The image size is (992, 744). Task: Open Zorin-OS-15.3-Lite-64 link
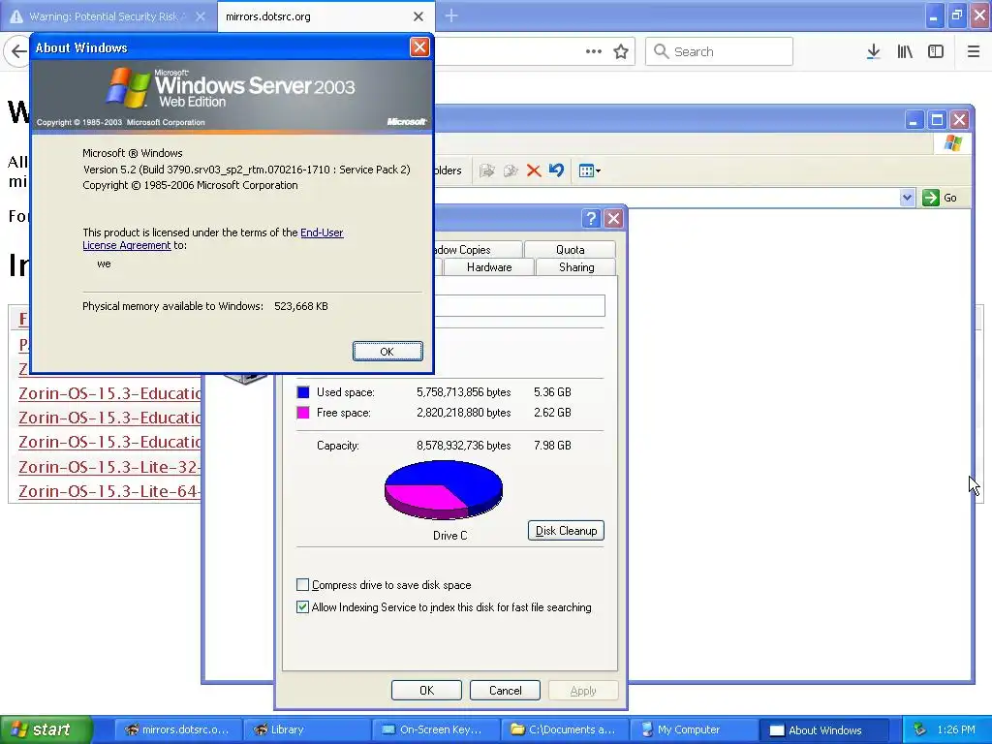pyautogui.click(x=109, y=491)
